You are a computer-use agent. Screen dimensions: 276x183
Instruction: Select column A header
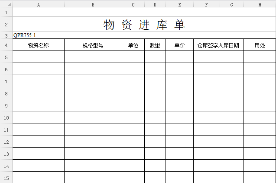[39, 5]
